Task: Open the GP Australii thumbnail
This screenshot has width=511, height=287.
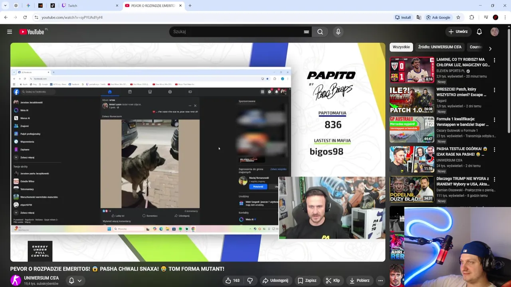Action: [412, 130]
